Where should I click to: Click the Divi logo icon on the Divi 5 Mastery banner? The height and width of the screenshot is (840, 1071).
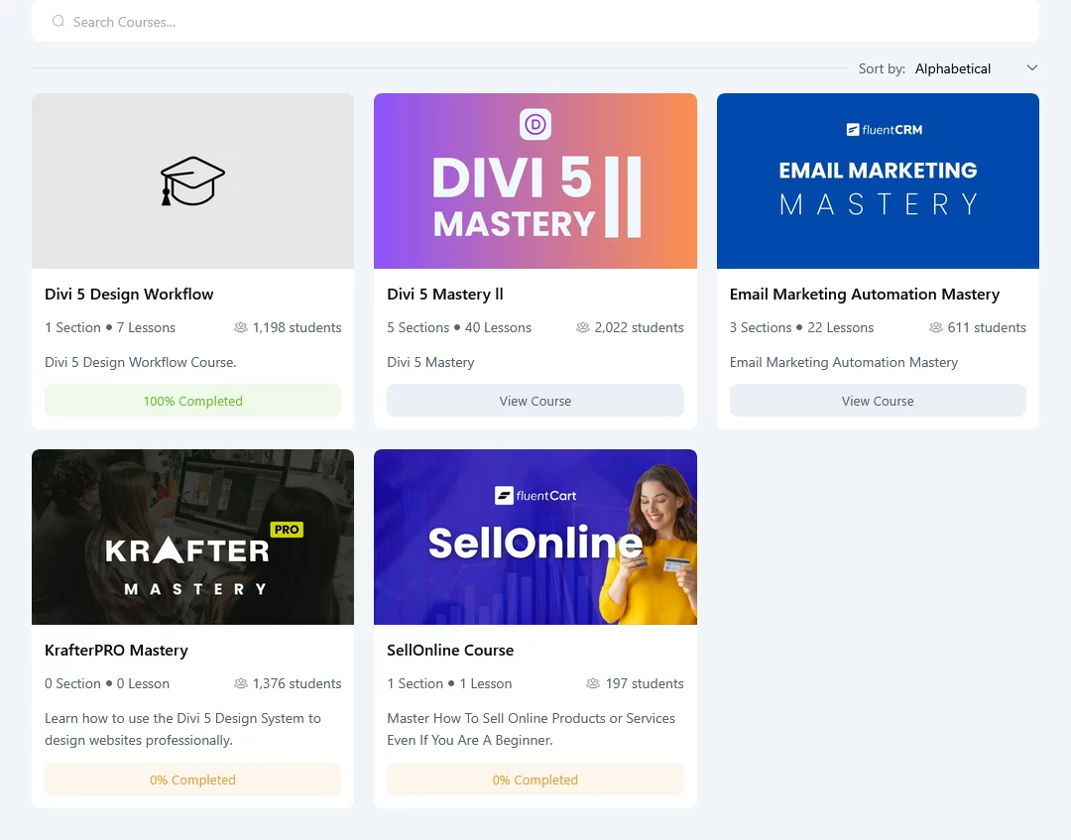tap(535, 124)
